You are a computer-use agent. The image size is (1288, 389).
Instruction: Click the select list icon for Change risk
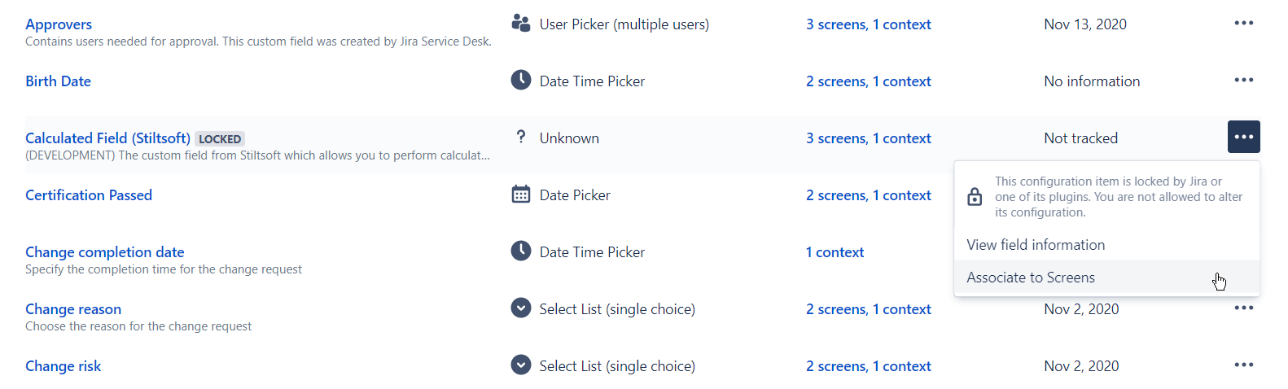521,365
